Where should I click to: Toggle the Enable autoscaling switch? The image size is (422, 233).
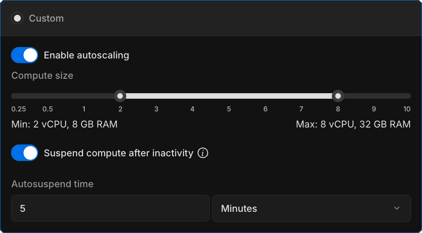(x=25, y=55)
